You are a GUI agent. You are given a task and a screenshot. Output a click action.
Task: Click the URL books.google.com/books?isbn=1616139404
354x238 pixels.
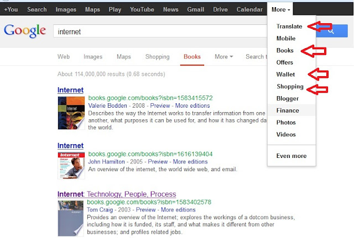[150, 154]
